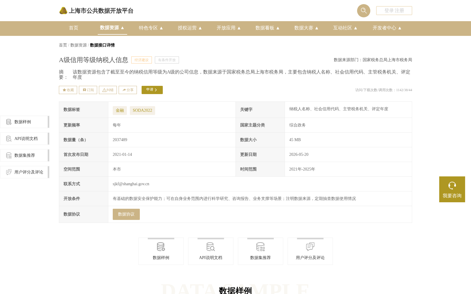Click the 数据资源 breadcrumb link
The image size is (471, 294).
pyautogui.click(x=79, y=45)
